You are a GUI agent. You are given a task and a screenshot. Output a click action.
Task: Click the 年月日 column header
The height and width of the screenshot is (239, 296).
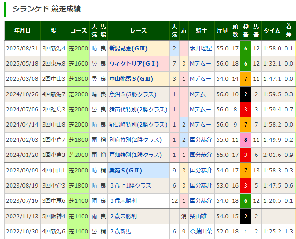(x=22, y=31)
